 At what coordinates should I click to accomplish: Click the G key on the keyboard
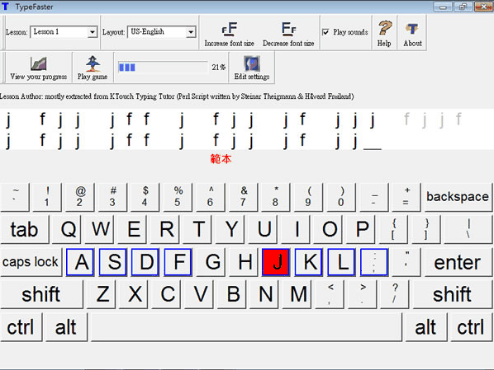coord(211,262)
